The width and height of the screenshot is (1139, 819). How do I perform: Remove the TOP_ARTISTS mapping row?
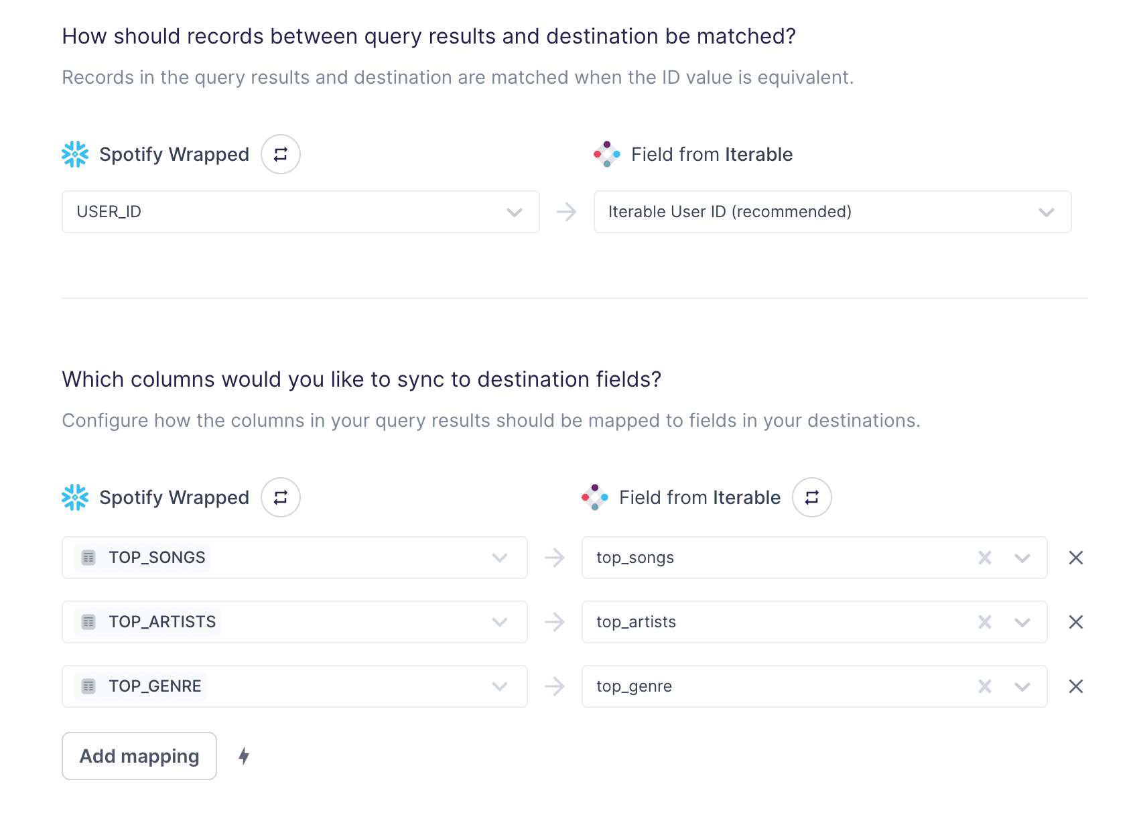1076,622
